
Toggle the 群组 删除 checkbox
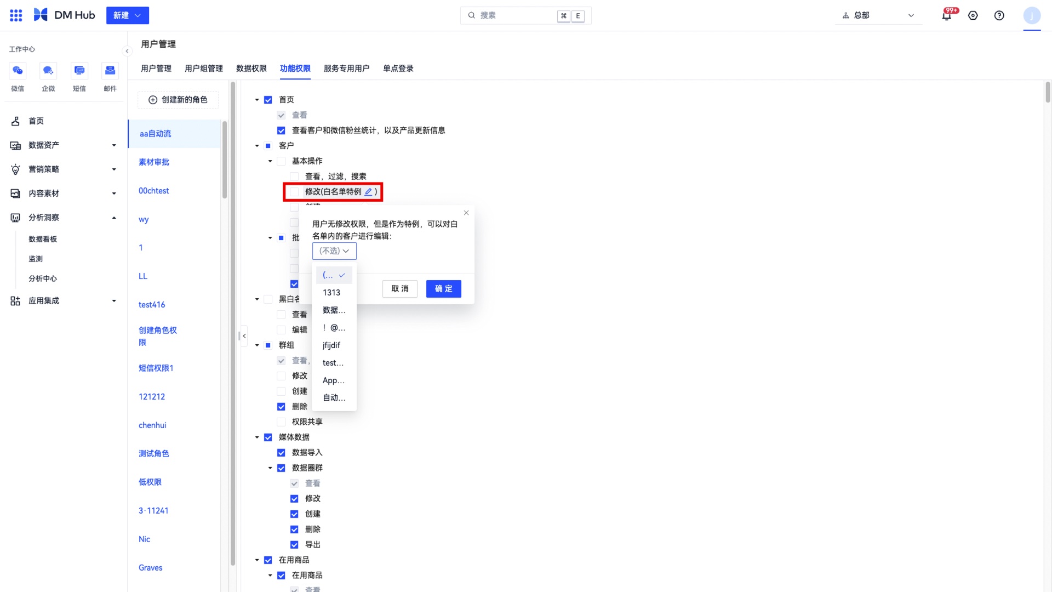[x=281, y=407]
